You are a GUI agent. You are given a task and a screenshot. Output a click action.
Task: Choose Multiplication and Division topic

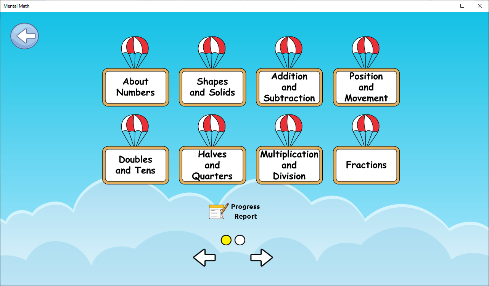[289, 165]
